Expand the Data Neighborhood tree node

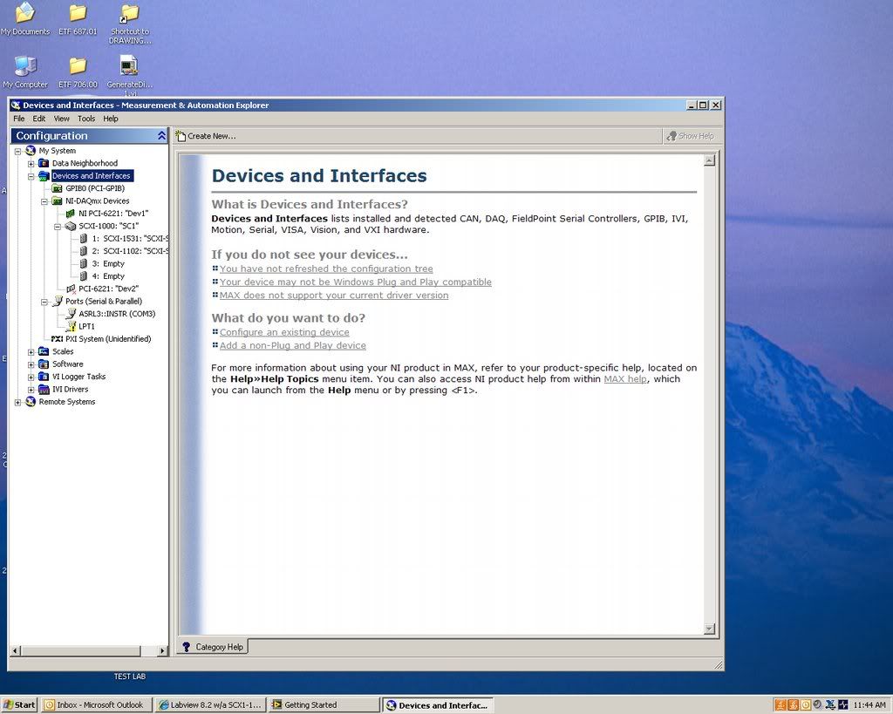click(x=31, y=164)
